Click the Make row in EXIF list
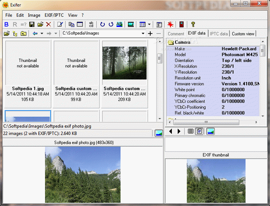270x206 pixels. (213, 49)
